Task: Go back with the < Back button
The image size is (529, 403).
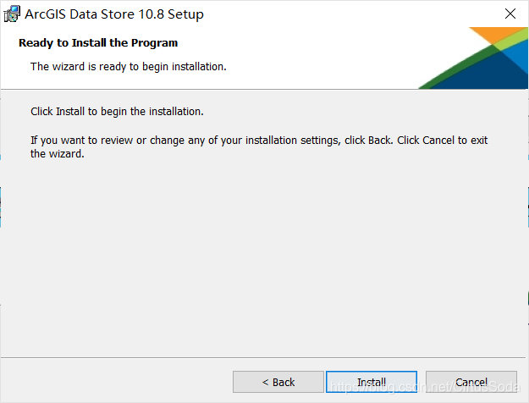Action: point(278,382)
